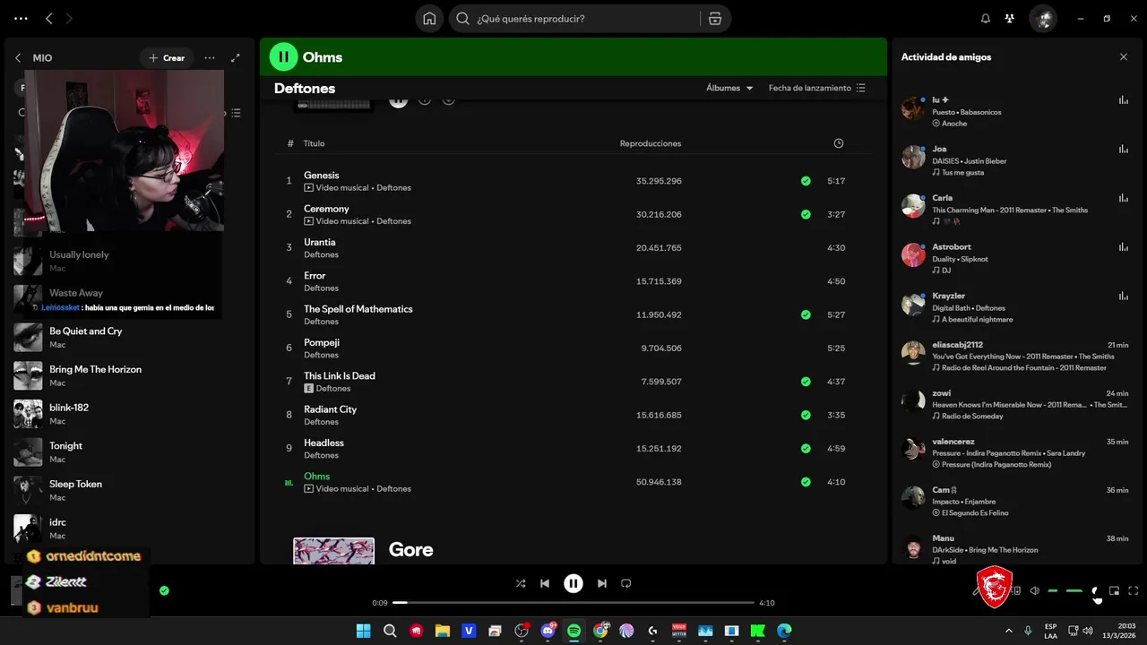Image resolution: width=1147 pixels, height=645 pixels.
Task: Change Fecha de lanzamiento sort order
Action: click(x=817, y=88)
